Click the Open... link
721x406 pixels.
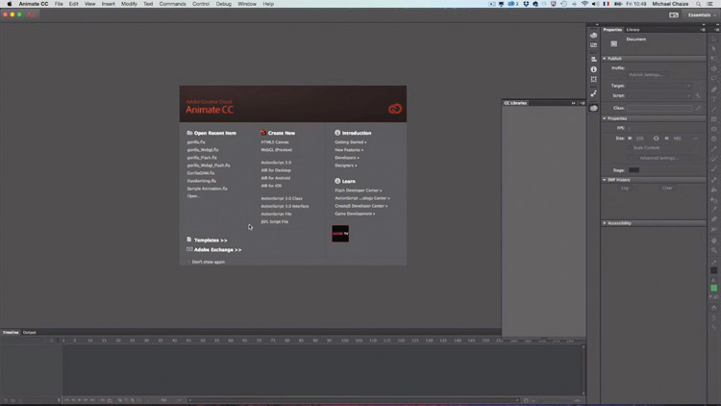tap(193, 196)
